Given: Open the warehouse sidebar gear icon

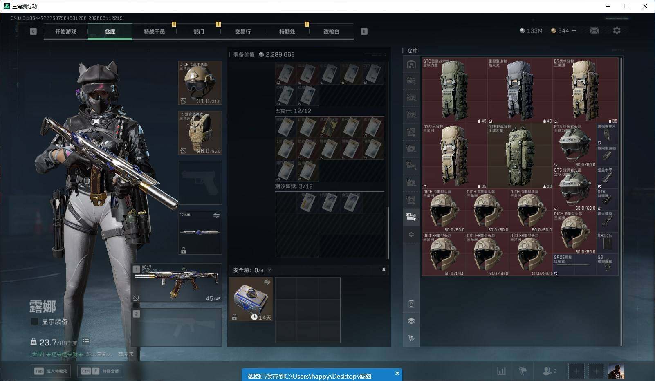Looking at the screenshot, I should click(x=411, y=235).
